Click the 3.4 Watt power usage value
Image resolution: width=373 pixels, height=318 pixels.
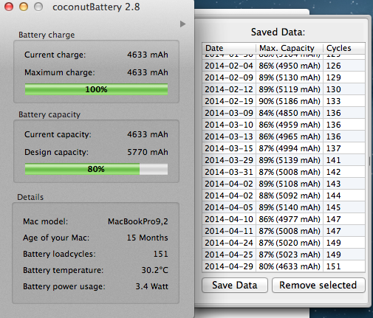tap(152, 286)
